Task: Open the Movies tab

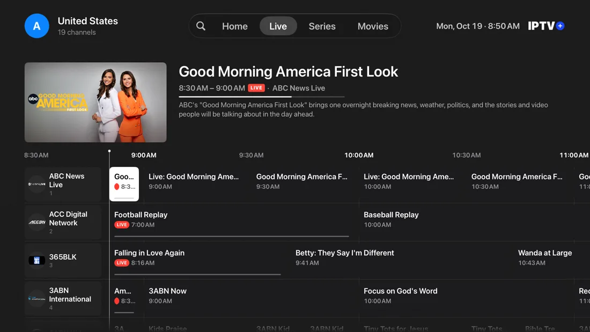Action: click(x=373, y=26)
